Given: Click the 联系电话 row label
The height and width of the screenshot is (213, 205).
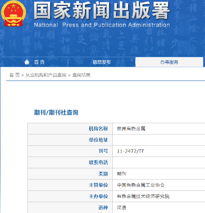Looking at the screenshot, I should (99, 162).
